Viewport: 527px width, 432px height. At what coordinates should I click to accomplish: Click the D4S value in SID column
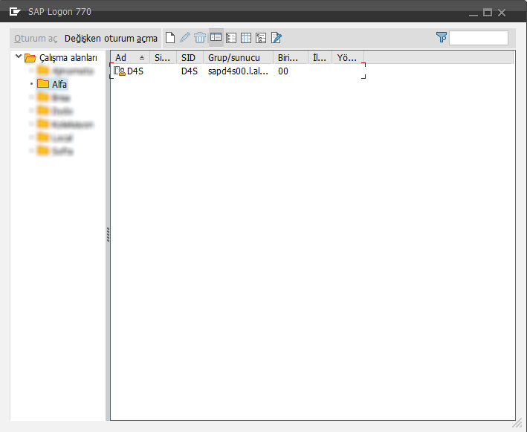click(190, 71)
